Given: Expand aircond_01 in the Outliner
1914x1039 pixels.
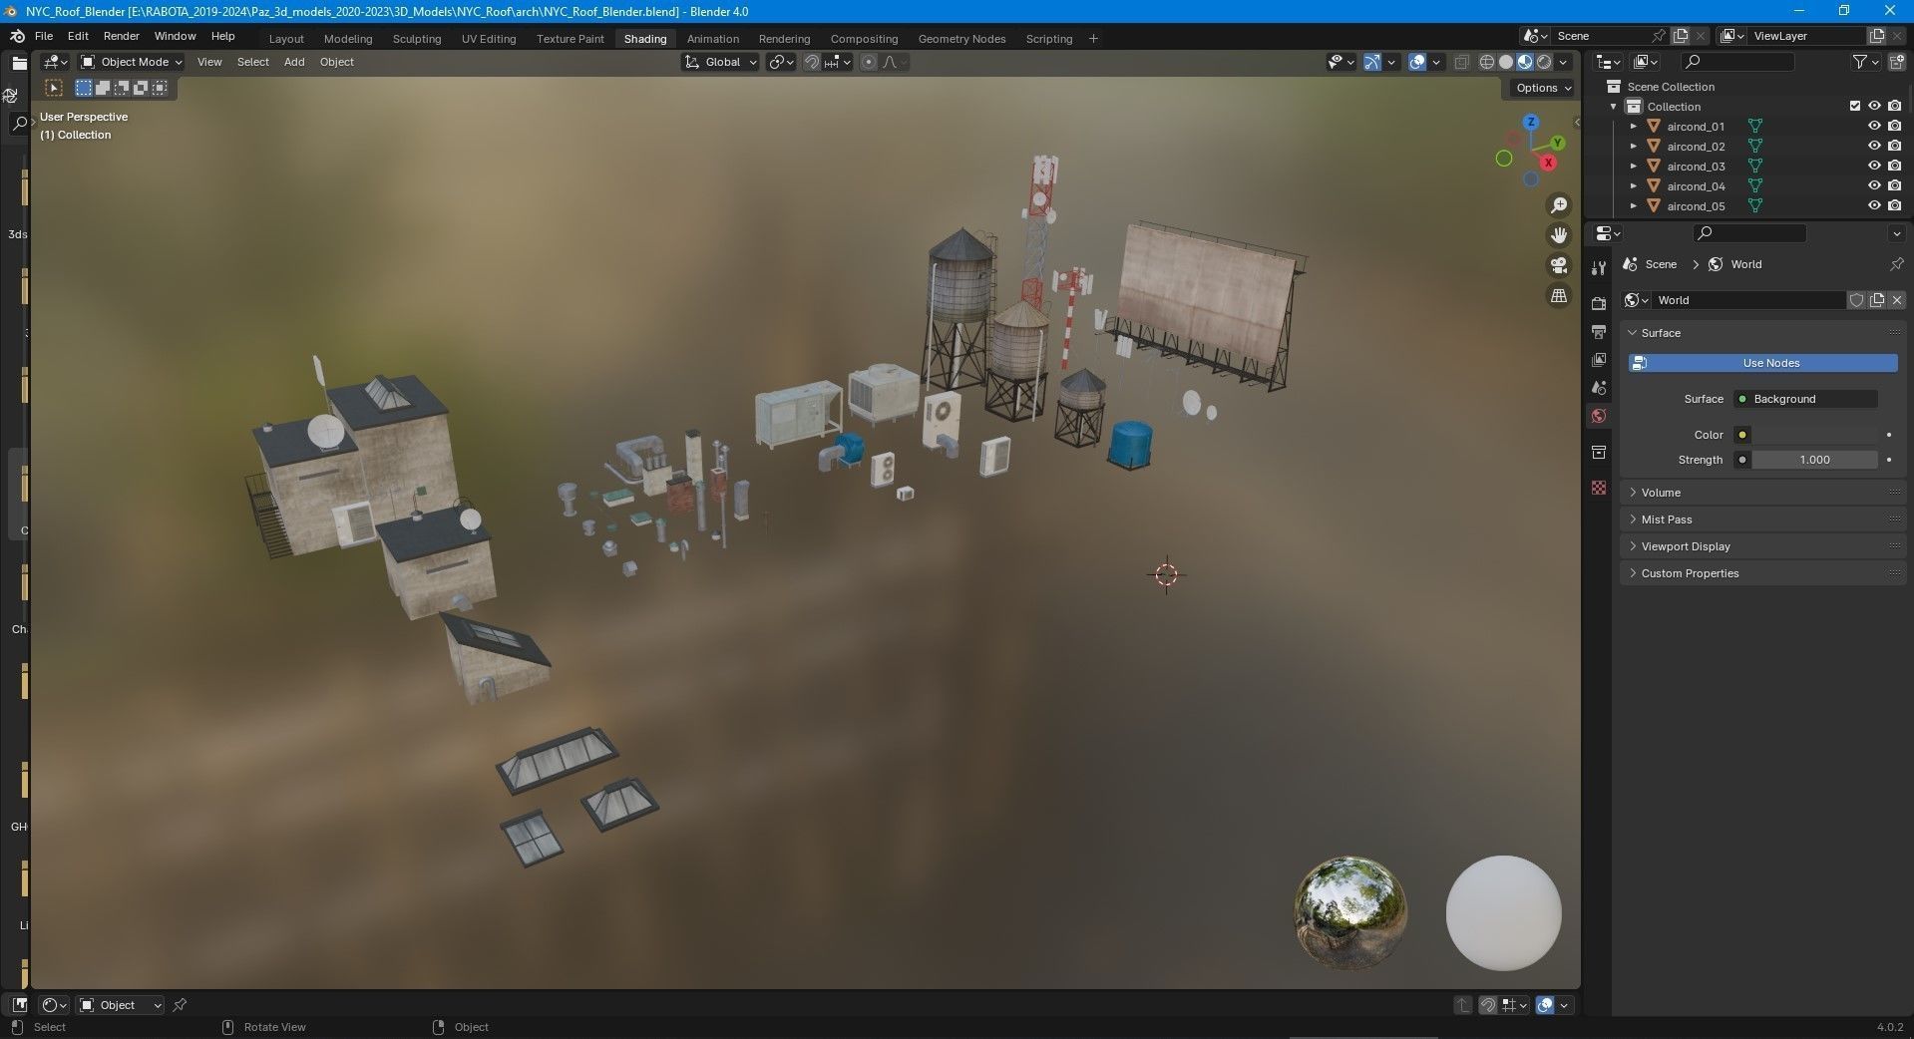Looking at the screenshot, I should (1633, 127).
